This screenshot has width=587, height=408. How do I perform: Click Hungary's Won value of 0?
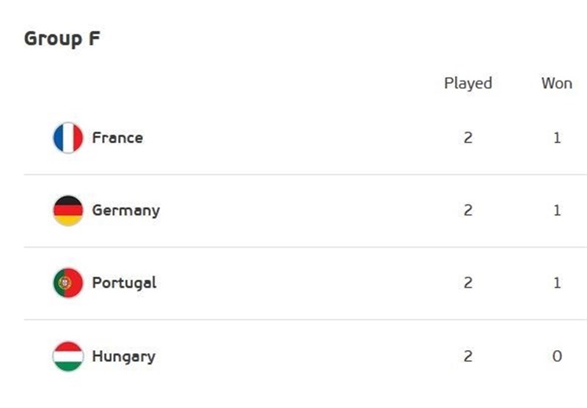click(557, 357)
